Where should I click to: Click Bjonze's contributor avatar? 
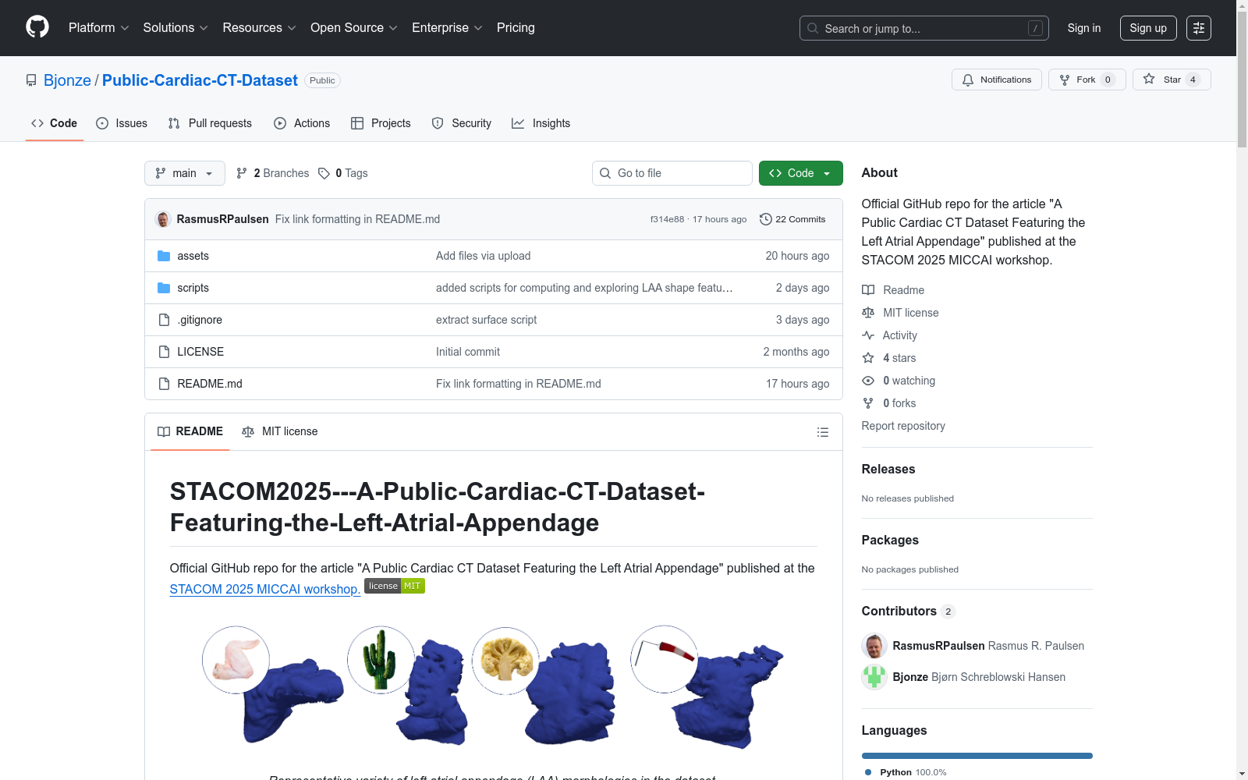click(x=874, y=677)
